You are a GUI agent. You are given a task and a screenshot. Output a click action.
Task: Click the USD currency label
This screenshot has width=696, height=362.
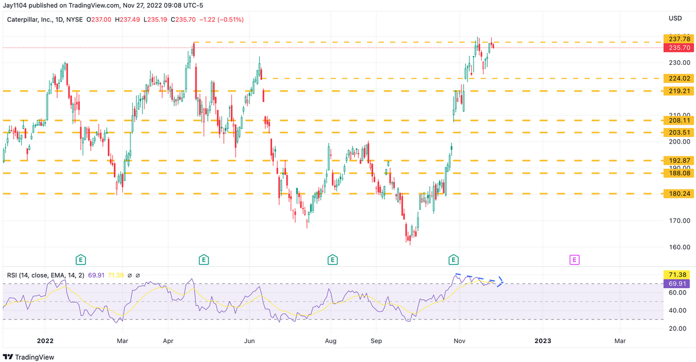675,18
